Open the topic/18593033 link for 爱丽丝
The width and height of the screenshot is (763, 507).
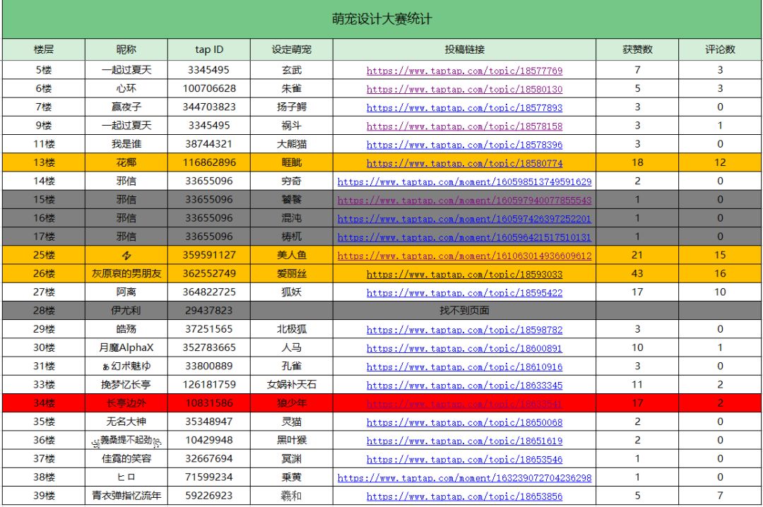coord(464,274)
